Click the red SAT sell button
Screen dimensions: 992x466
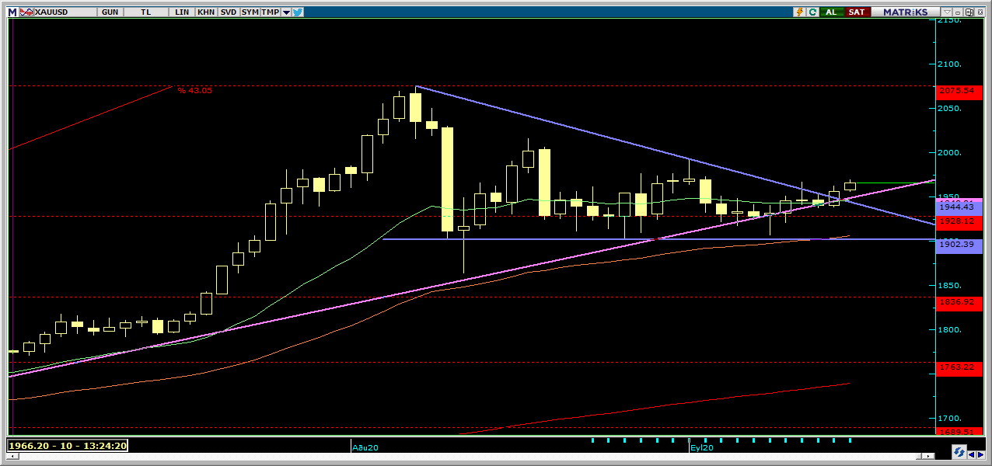pos(857,12)
